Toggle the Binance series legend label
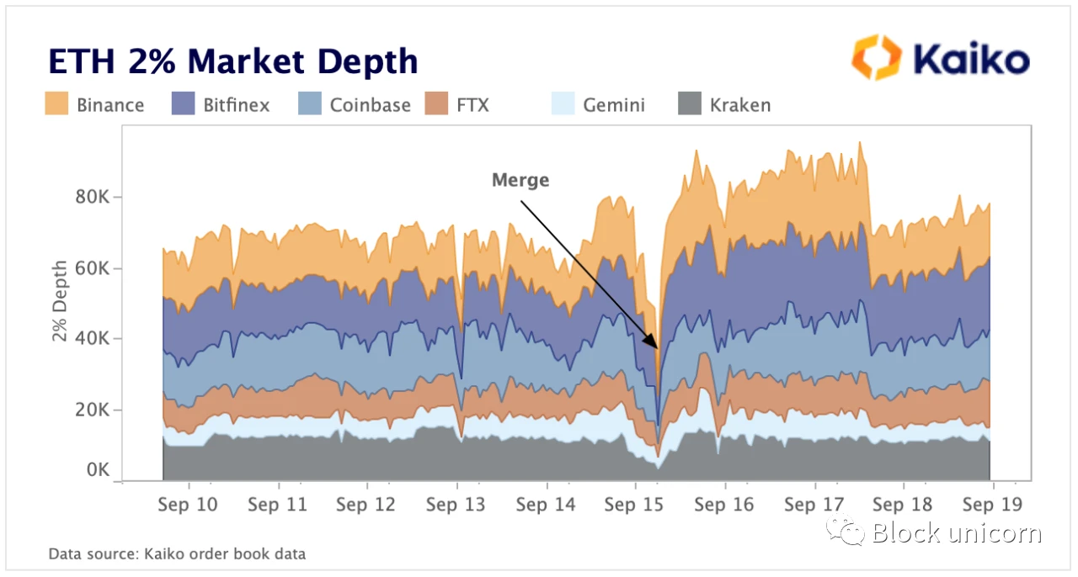 pos(110,105)
